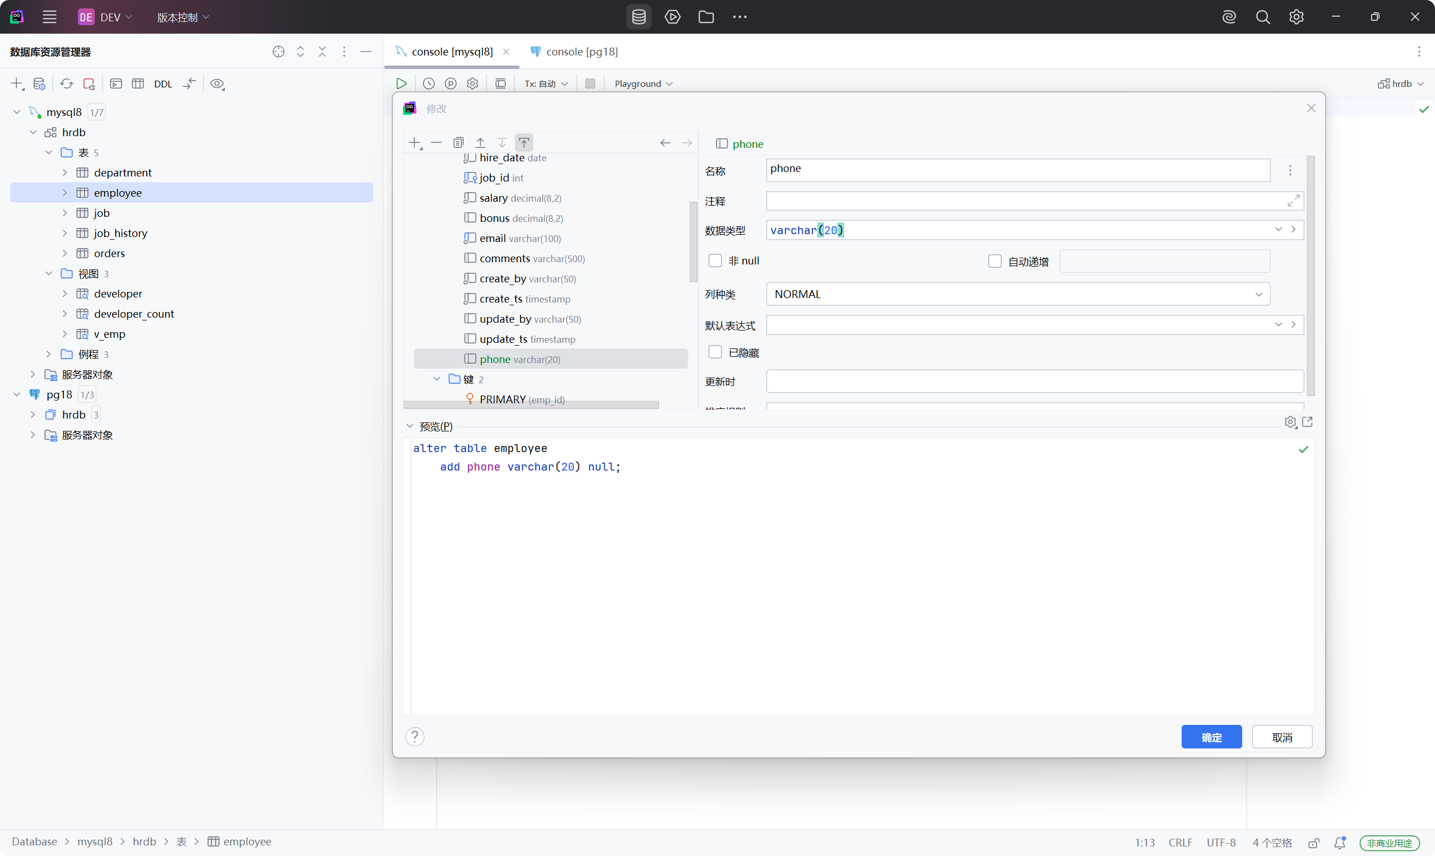
Task: Open the 版本控制 menu
Action: [x=183, y=17]
